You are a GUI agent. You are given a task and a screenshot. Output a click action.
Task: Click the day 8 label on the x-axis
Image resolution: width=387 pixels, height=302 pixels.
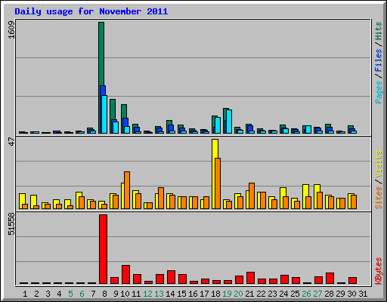tap(104, 294)
